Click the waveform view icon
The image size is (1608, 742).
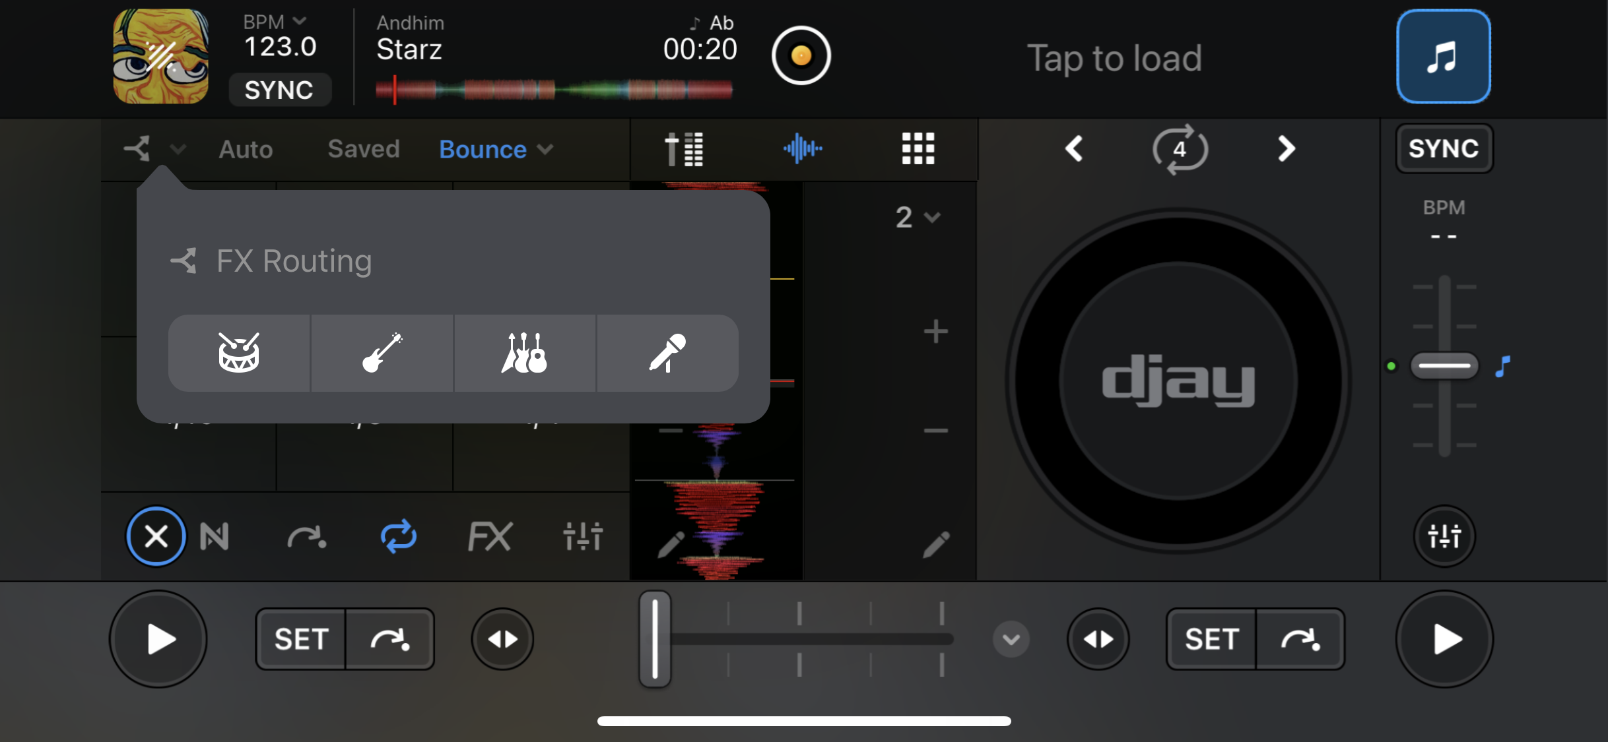[x=803, y=149]
